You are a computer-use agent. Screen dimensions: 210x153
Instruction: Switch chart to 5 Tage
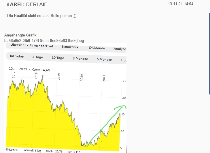tap(37, 57)
